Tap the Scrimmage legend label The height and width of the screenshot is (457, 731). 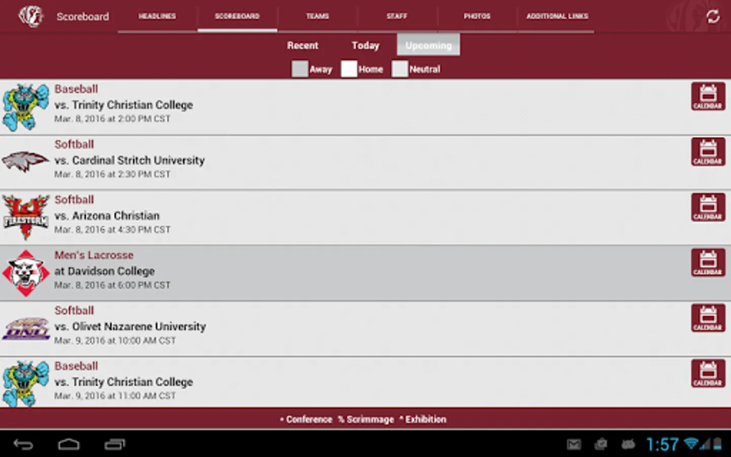[366, 419]
